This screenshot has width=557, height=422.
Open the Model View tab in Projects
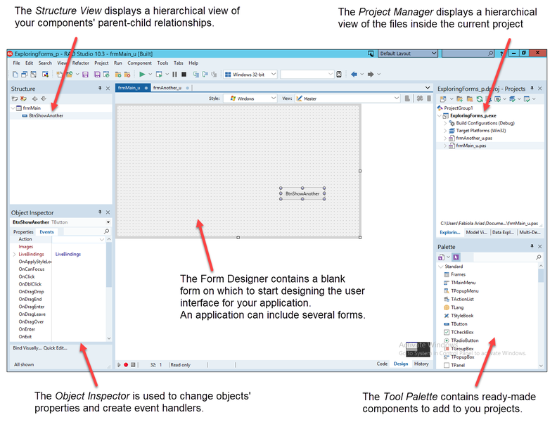[x=476, y=232]
